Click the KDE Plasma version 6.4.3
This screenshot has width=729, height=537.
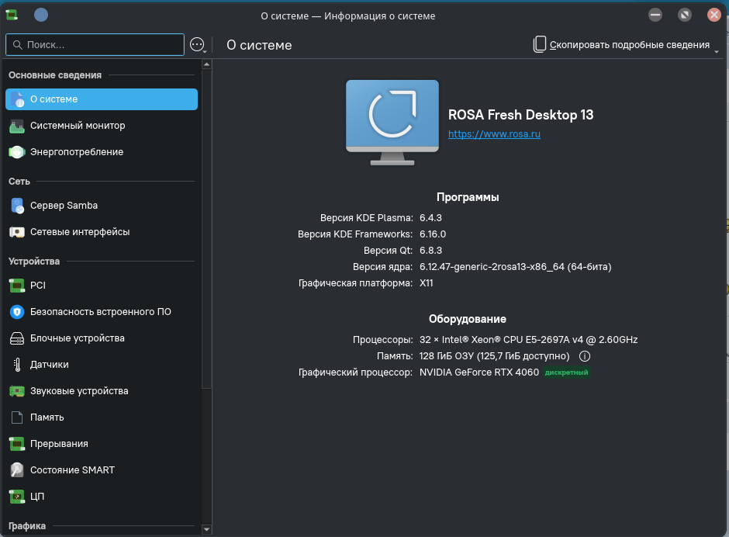click(x=430, y=218)
